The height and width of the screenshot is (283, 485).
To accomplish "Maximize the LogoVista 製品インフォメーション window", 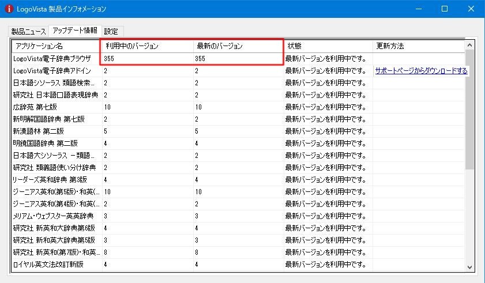I will click(445, 9).
